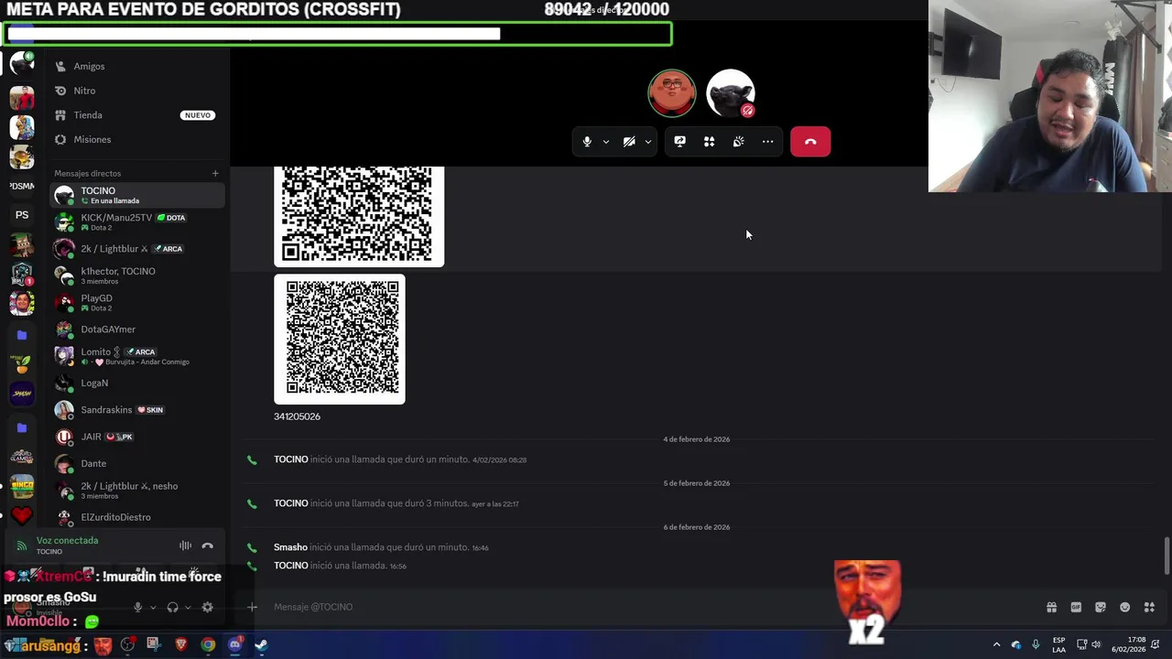The image size is (1172, 659).
Task: Open the clock showing 17:08
Action: (1129, 645)
